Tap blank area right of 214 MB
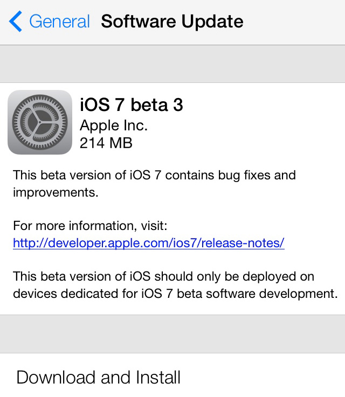The image size is (345, 397). (238, 143)
